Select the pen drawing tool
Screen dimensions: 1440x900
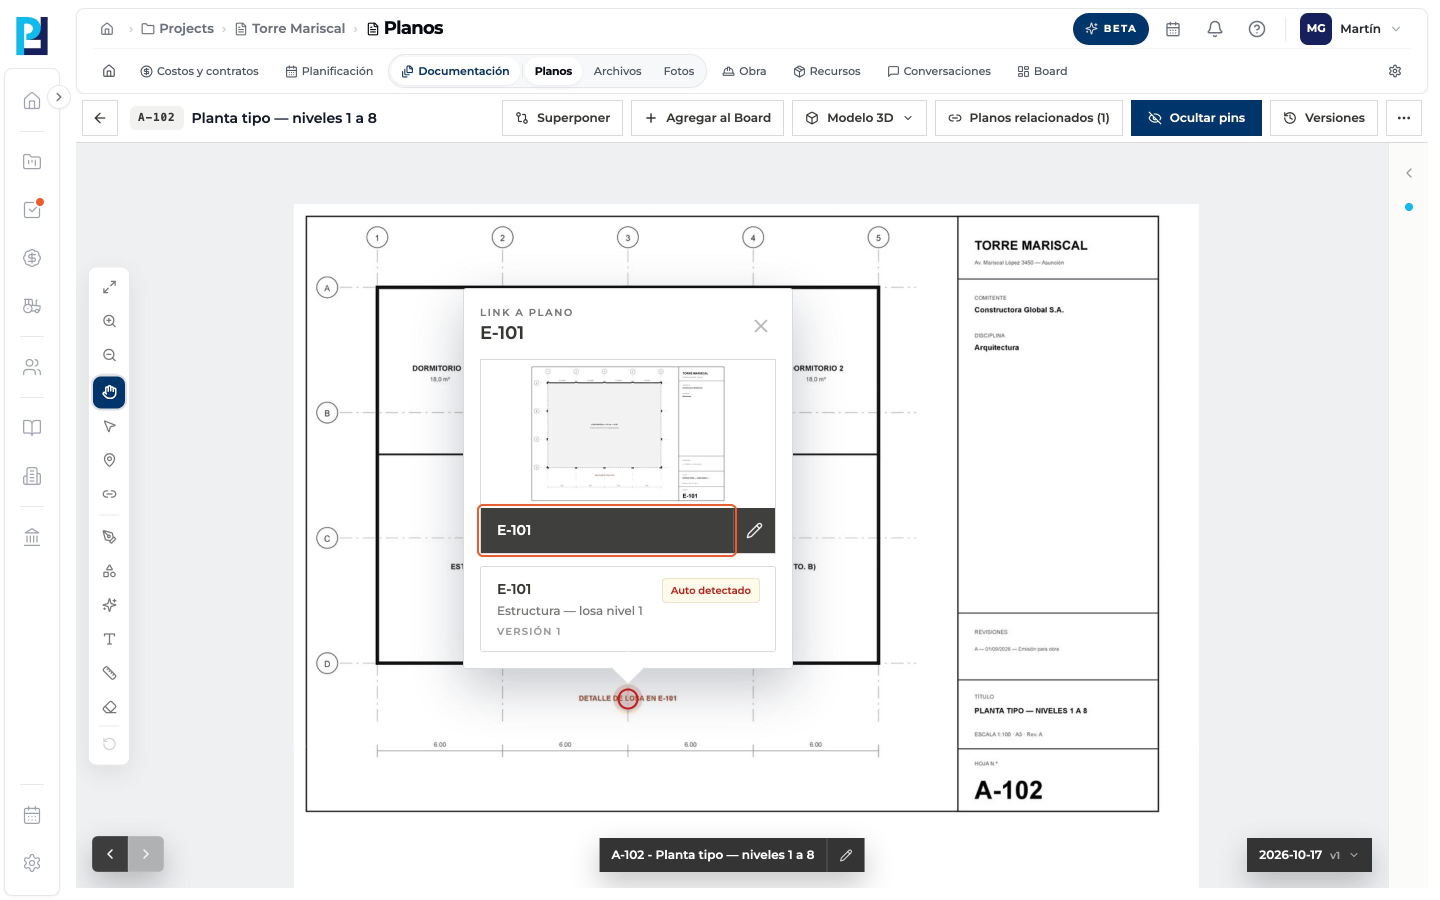tap(109, 537)
